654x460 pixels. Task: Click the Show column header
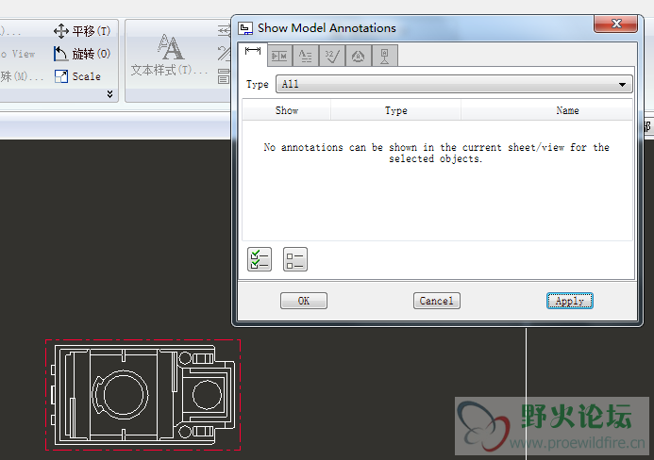tap(287, 110)
